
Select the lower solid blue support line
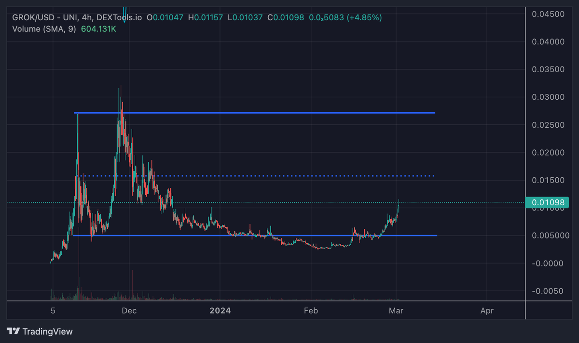tap(254, 235)
